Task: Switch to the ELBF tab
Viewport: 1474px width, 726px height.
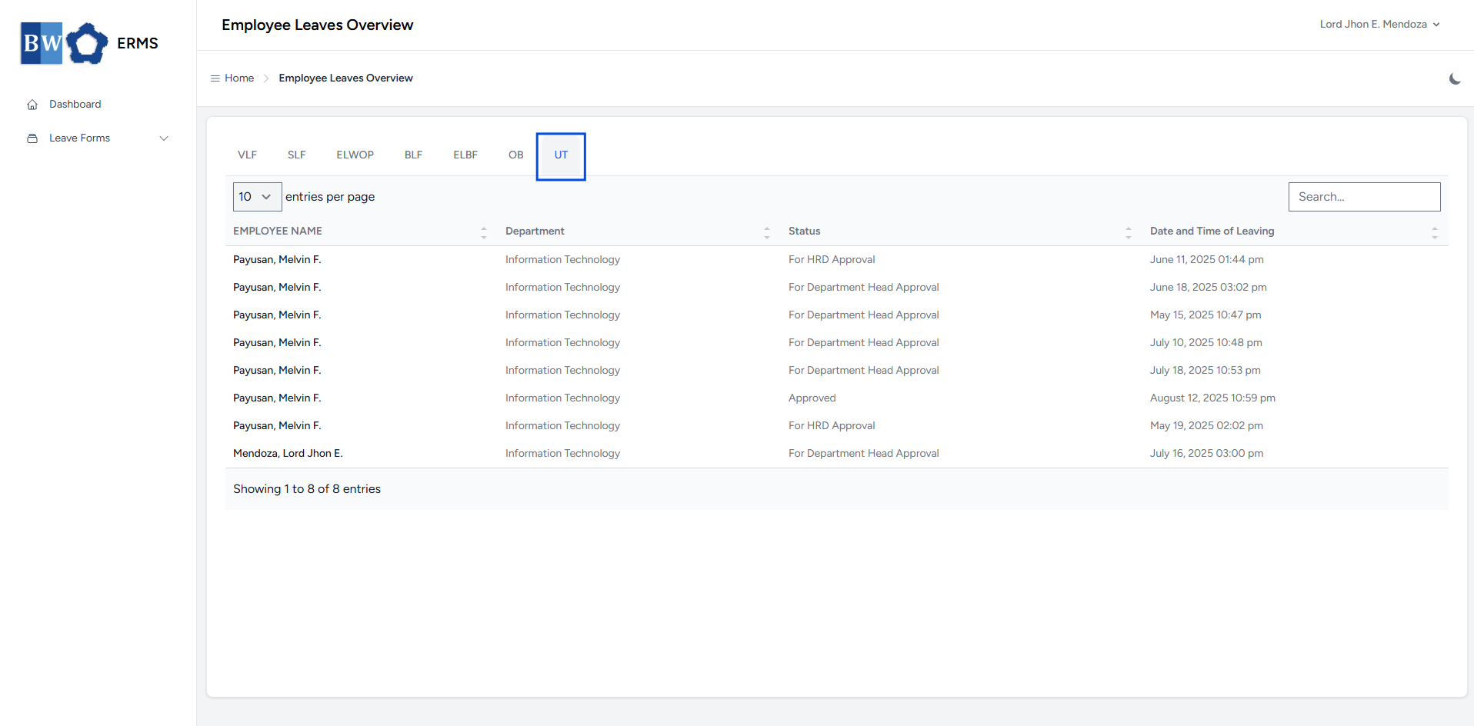Action: click(x=465, y=155)
